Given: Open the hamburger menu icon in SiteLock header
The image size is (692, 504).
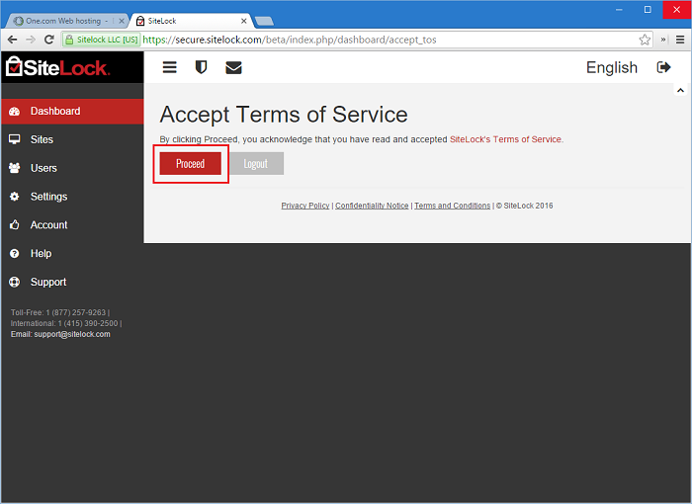Looking at the screenshot, I should coord(169,67).
